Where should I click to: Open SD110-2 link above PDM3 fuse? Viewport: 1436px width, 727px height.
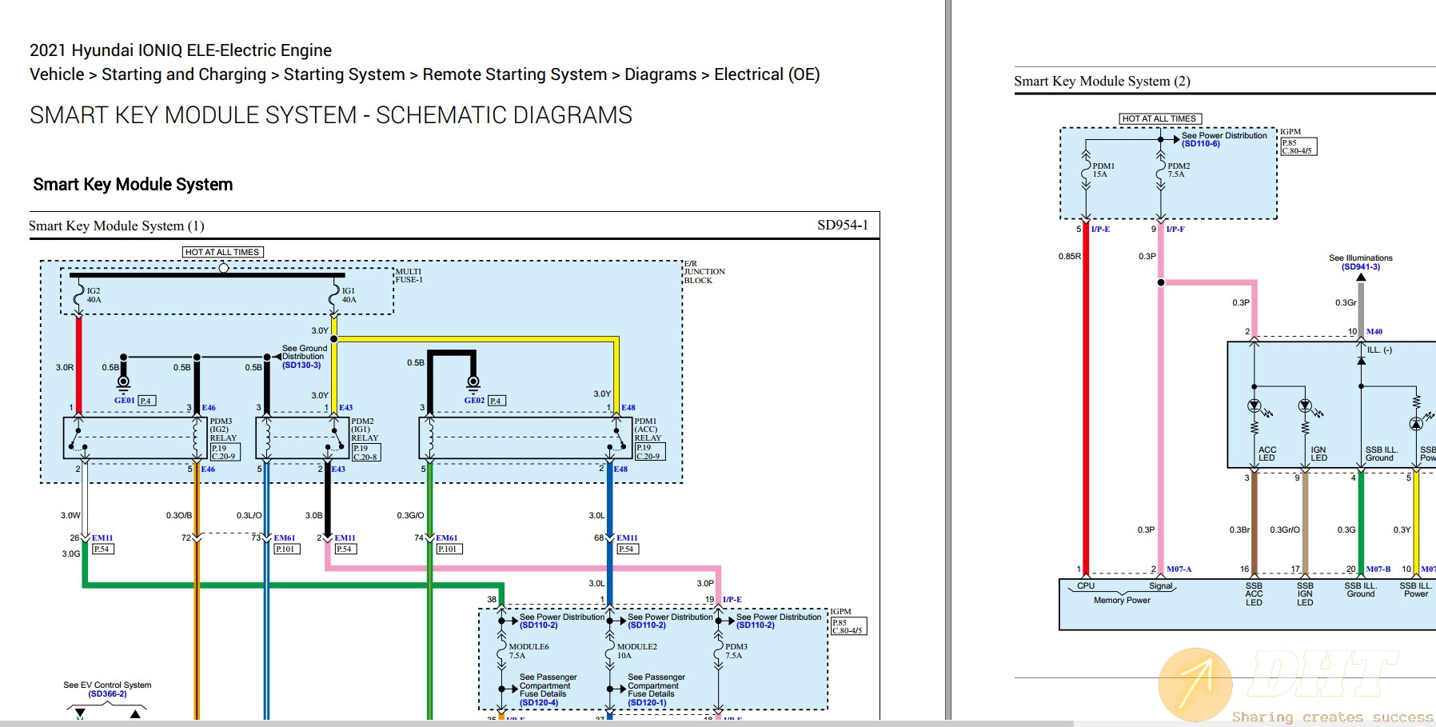point(756,625)
